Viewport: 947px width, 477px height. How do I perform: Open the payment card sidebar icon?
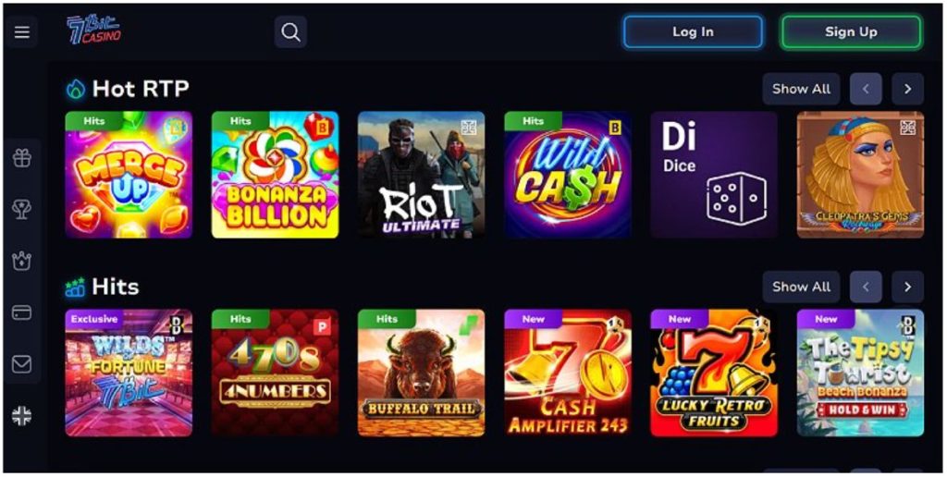pos(22,312)
